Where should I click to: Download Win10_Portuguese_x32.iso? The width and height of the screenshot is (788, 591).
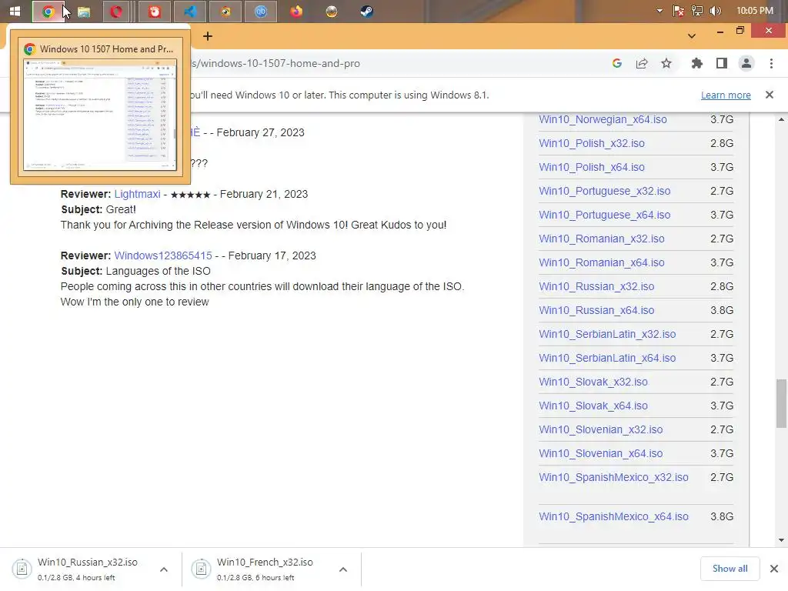[605, 191]
